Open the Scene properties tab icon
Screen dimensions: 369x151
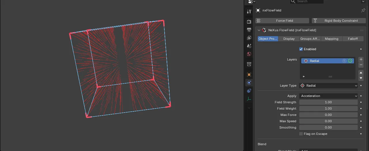pos(249,46)
